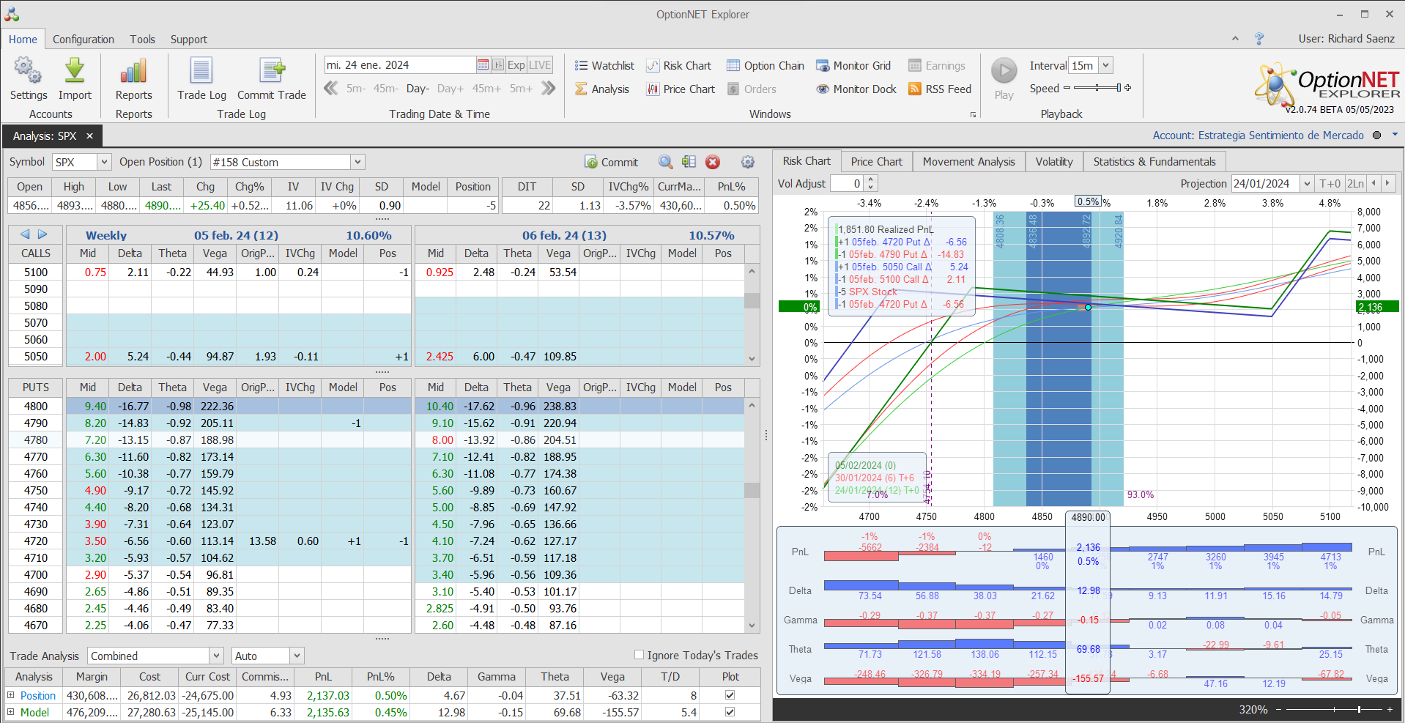This screenshot has height=723, width=1405.
Task: Open the Monitor Grid window
Action: click(853, 66)
